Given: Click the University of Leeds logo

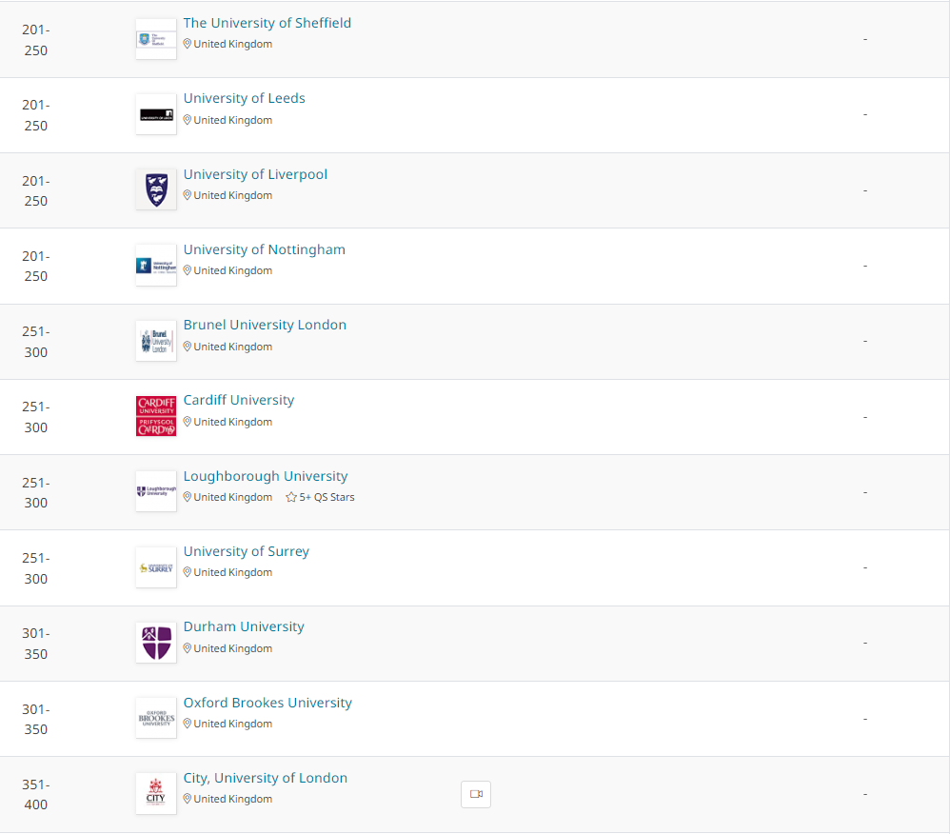Looking at the screenshot, I should click(156, 114).
